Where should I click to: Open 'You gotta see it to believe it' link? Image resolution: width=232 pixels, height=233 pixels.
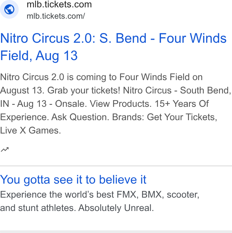click(73, 180)
